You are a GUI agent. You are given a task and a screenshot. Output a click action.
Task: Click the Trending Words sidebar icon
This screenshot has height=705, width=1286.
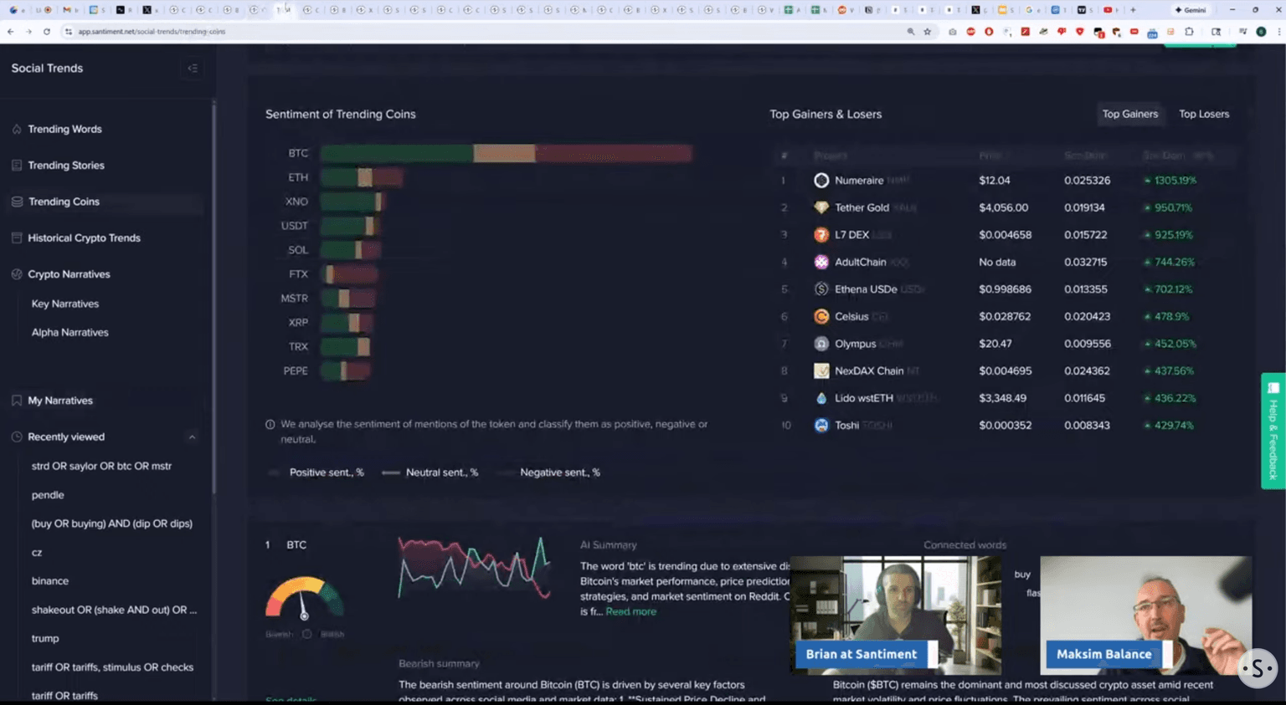tap(17, 130)
